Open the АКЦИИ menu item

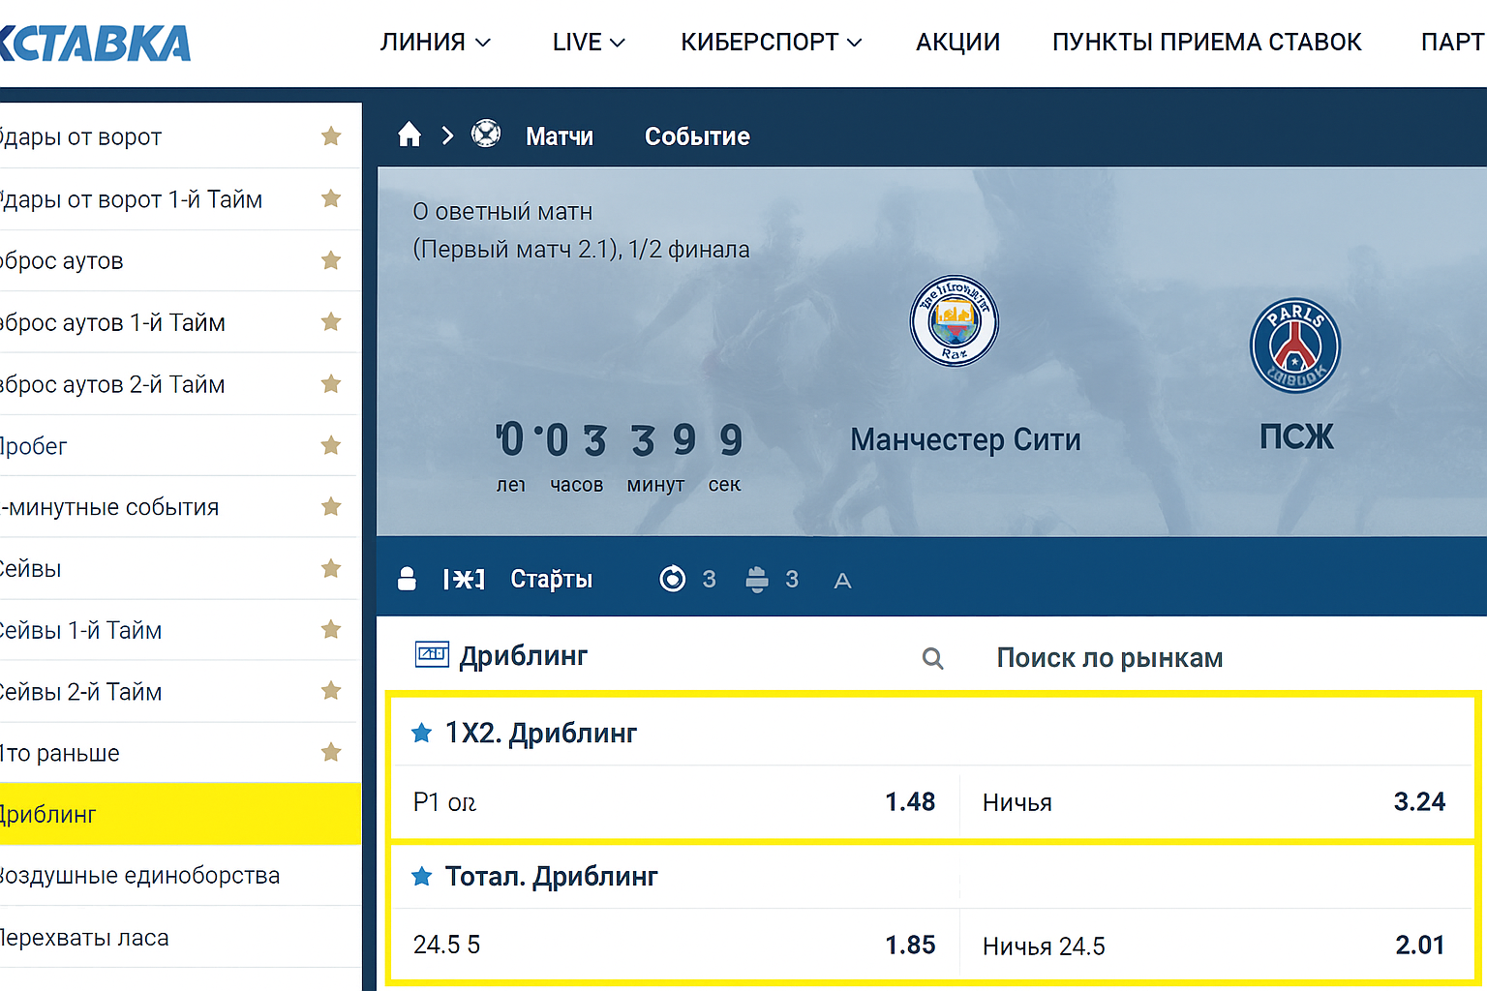point(957,43)
